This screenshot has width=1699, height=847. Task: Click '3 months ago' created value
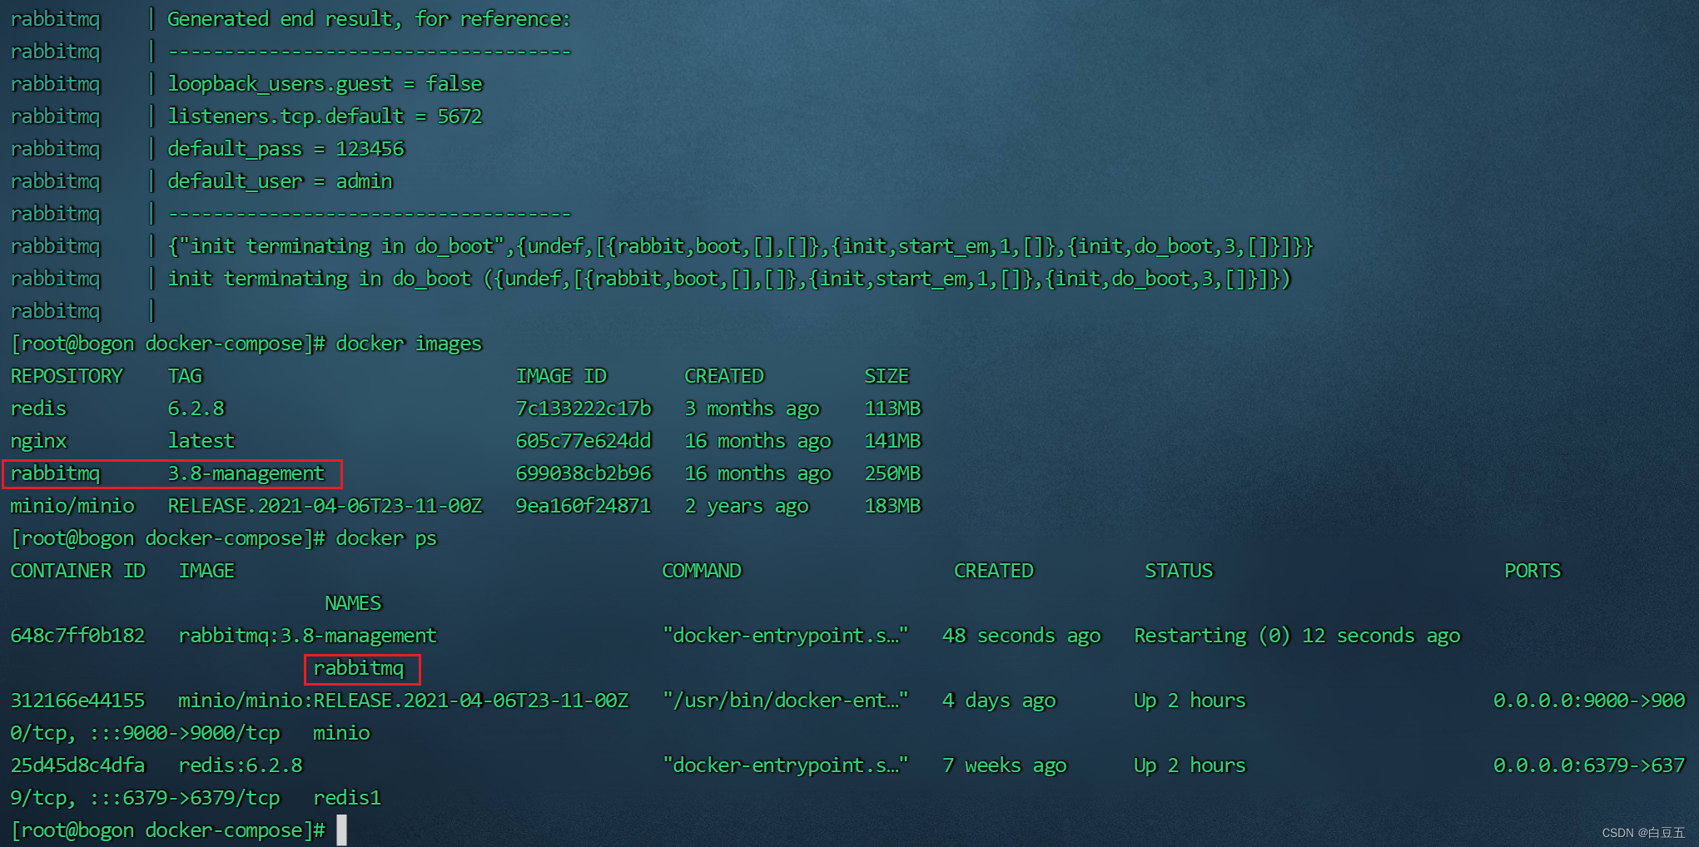pyautogui.click(x=753, y=409)
